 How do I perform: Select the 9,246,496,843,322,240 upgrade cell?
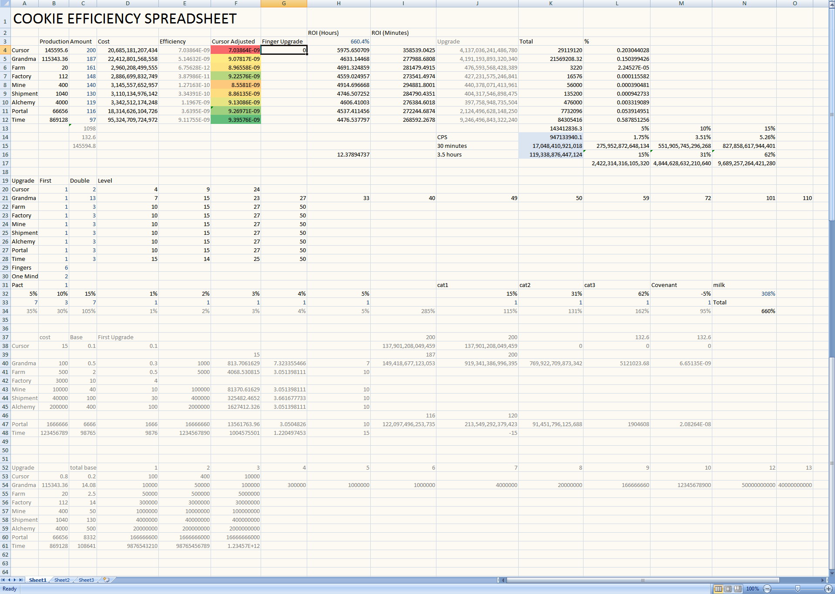[477, 120]
